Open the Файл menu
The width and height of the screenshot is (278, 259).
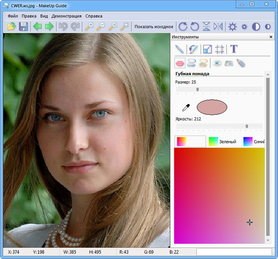pyautogui.click(x=13, y=16)
